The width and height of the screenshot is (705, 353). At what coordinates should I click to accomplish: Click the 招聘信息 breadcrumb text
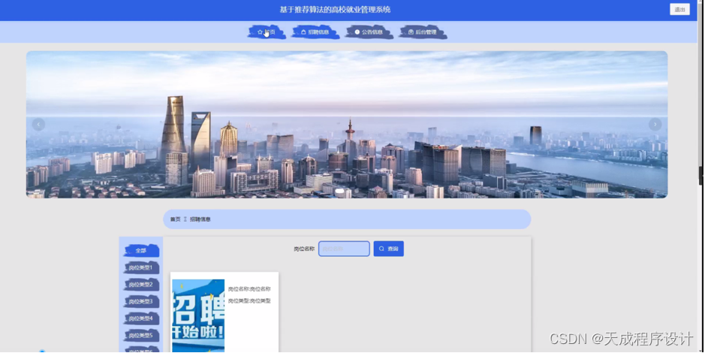(x=200, y=219)
